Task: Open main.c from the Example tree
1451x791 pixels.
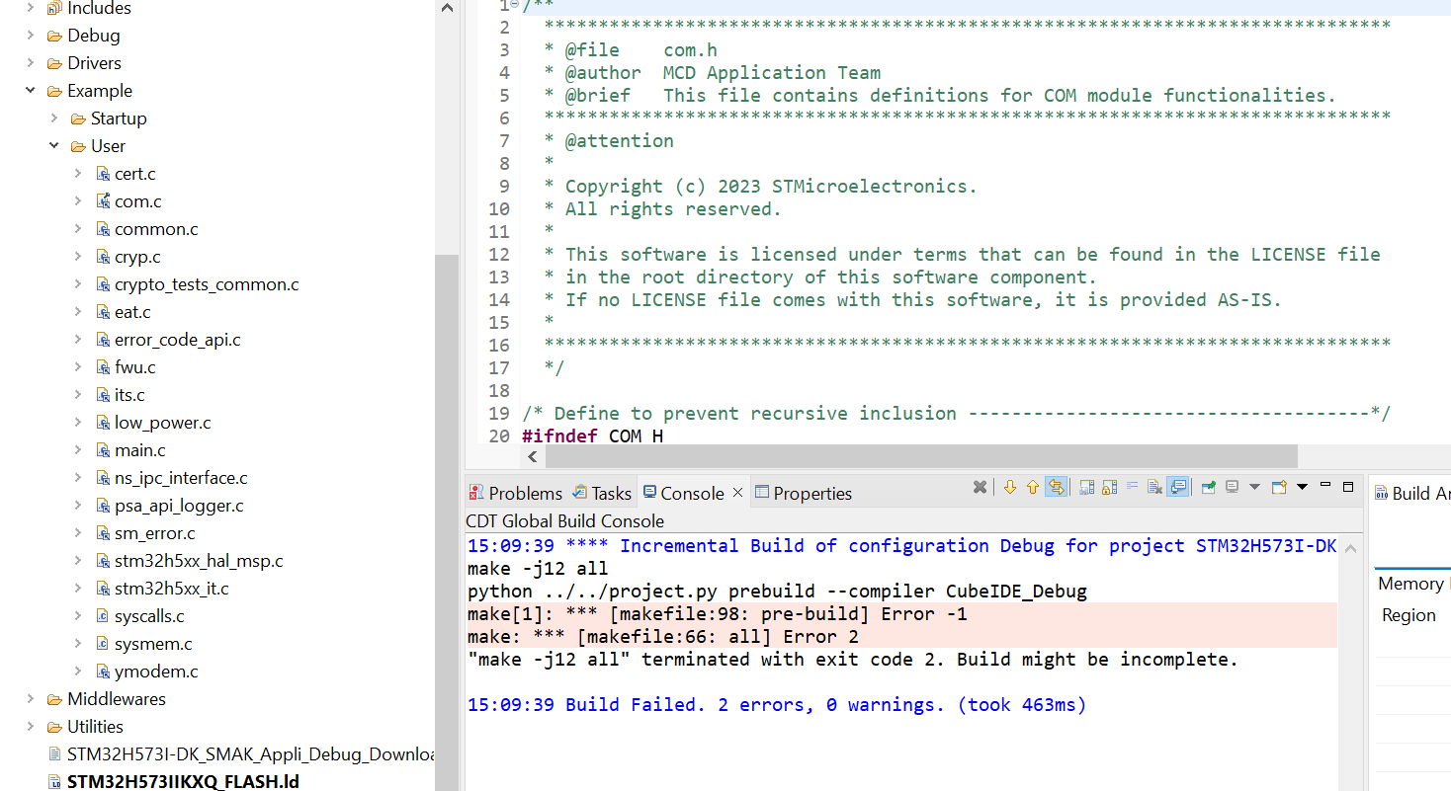Action: 139,449
